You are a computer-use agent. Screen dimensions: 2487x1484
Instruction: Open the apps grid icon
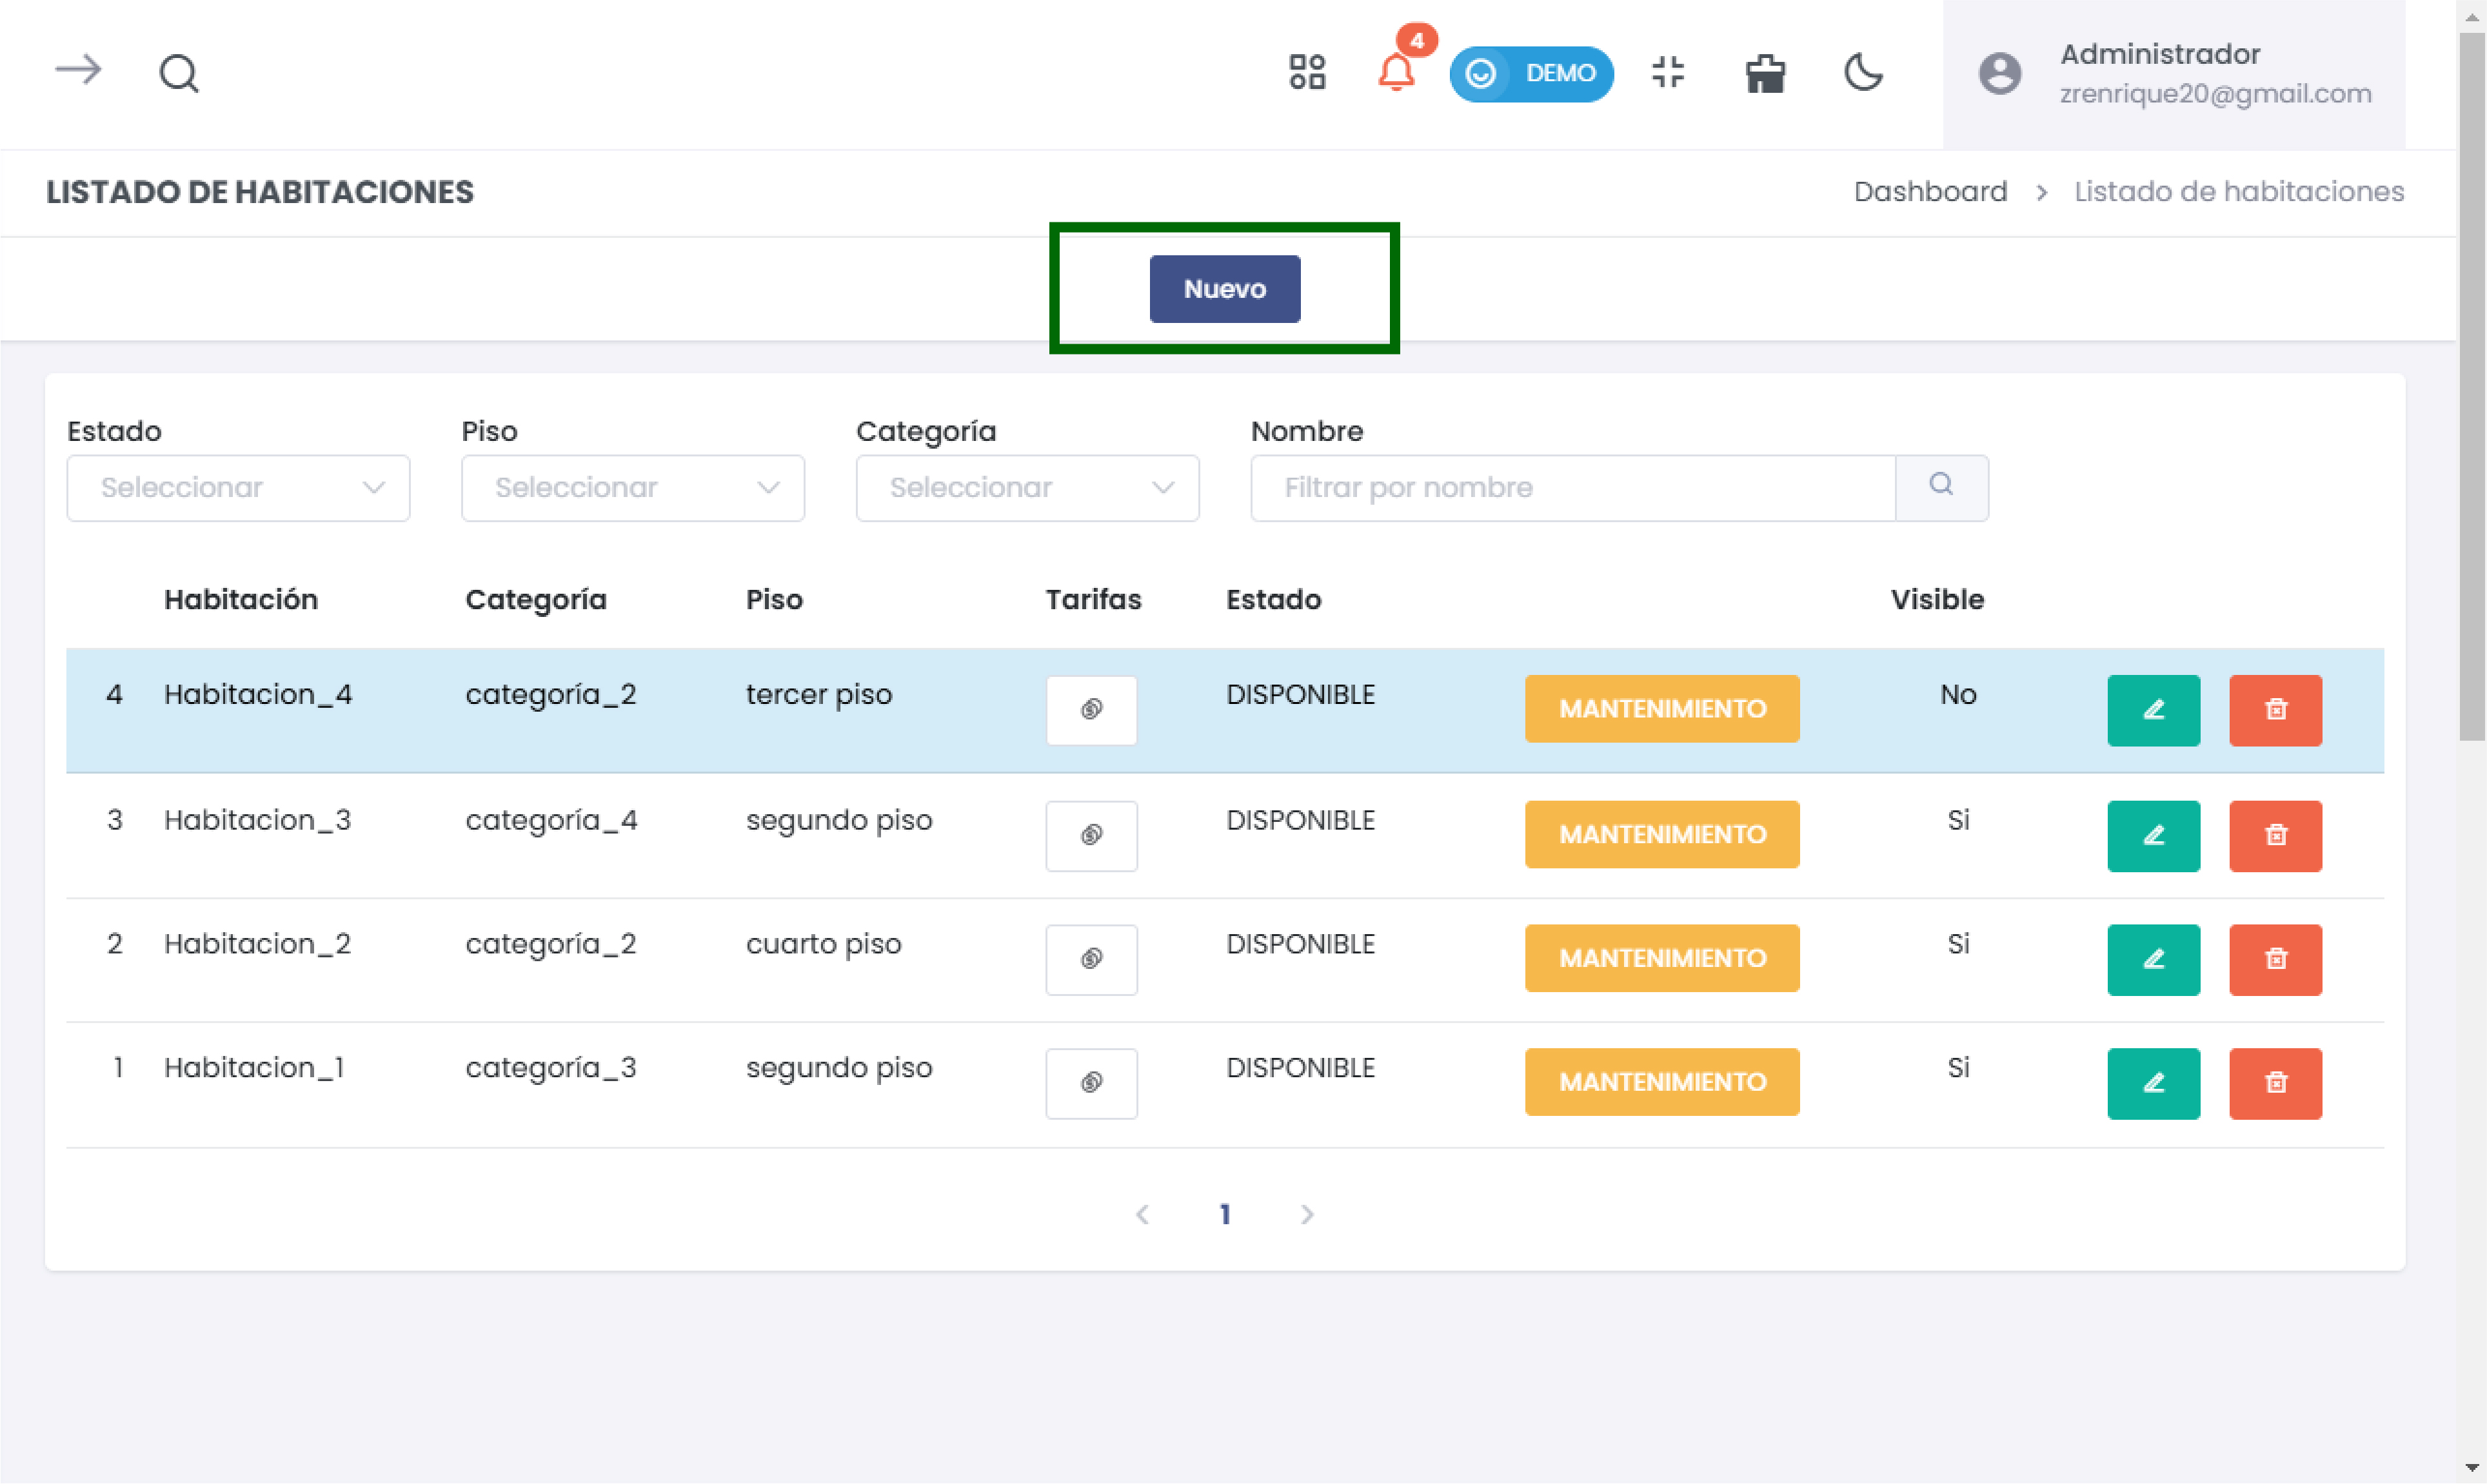pyautogui.click(x=1307, y=72)
